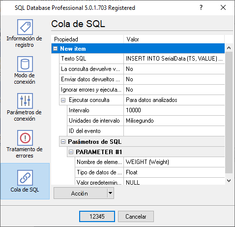The image size is (235, 227).
Task: Select La consulta devuelve v... row
Action: tap(142, 69)
